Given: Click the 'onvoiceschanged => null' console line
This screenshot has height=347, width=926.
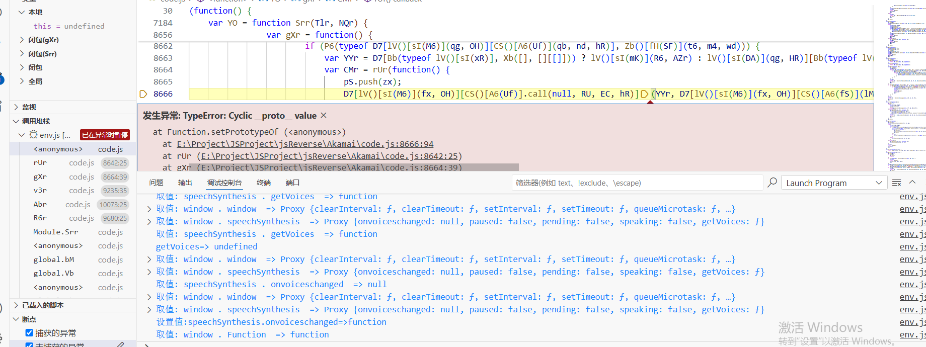Looking at the screenshot, I should [271, 284].
